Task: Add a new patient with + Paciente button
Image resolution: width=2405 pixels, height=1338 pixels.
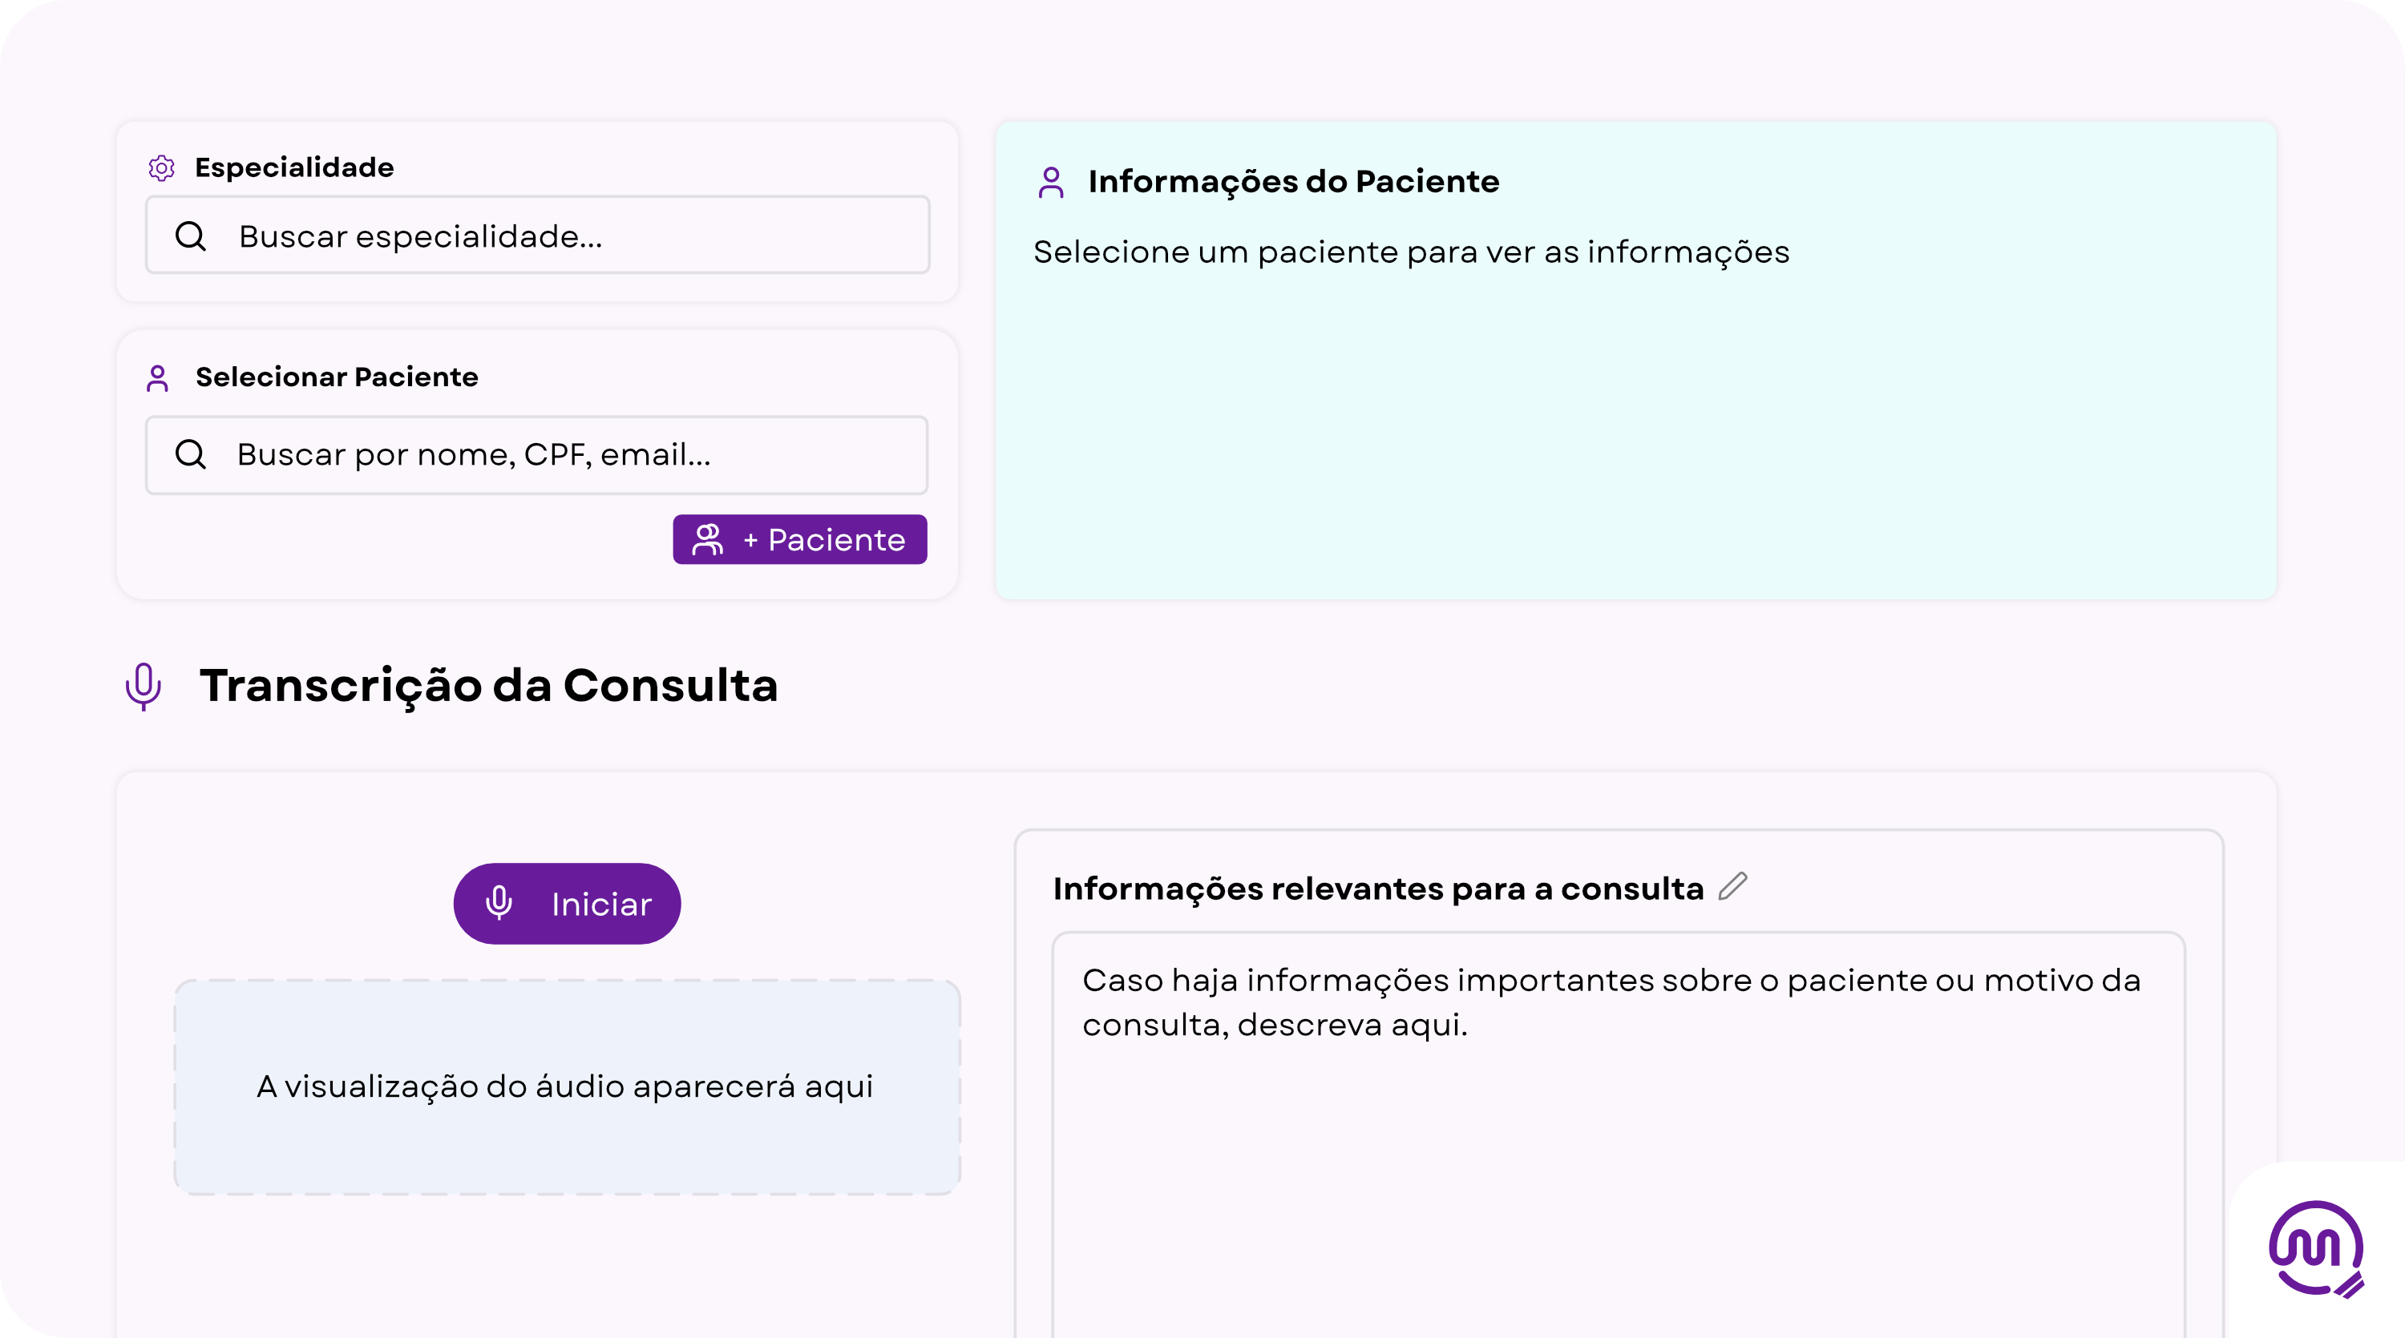Action: tap(799, 539)
